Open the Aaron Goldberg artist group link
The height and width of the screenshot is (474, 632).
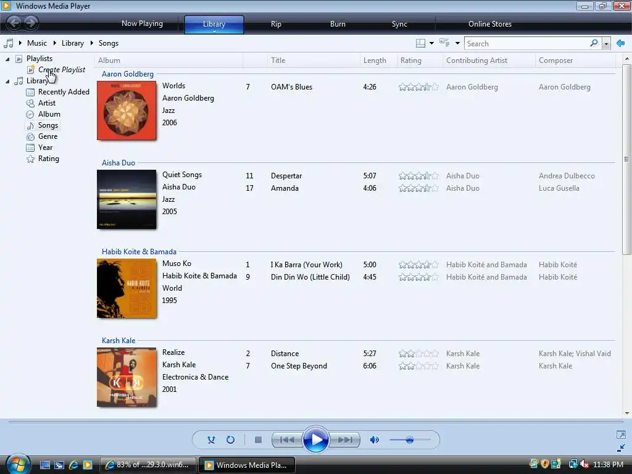click(x=127, y=74)
